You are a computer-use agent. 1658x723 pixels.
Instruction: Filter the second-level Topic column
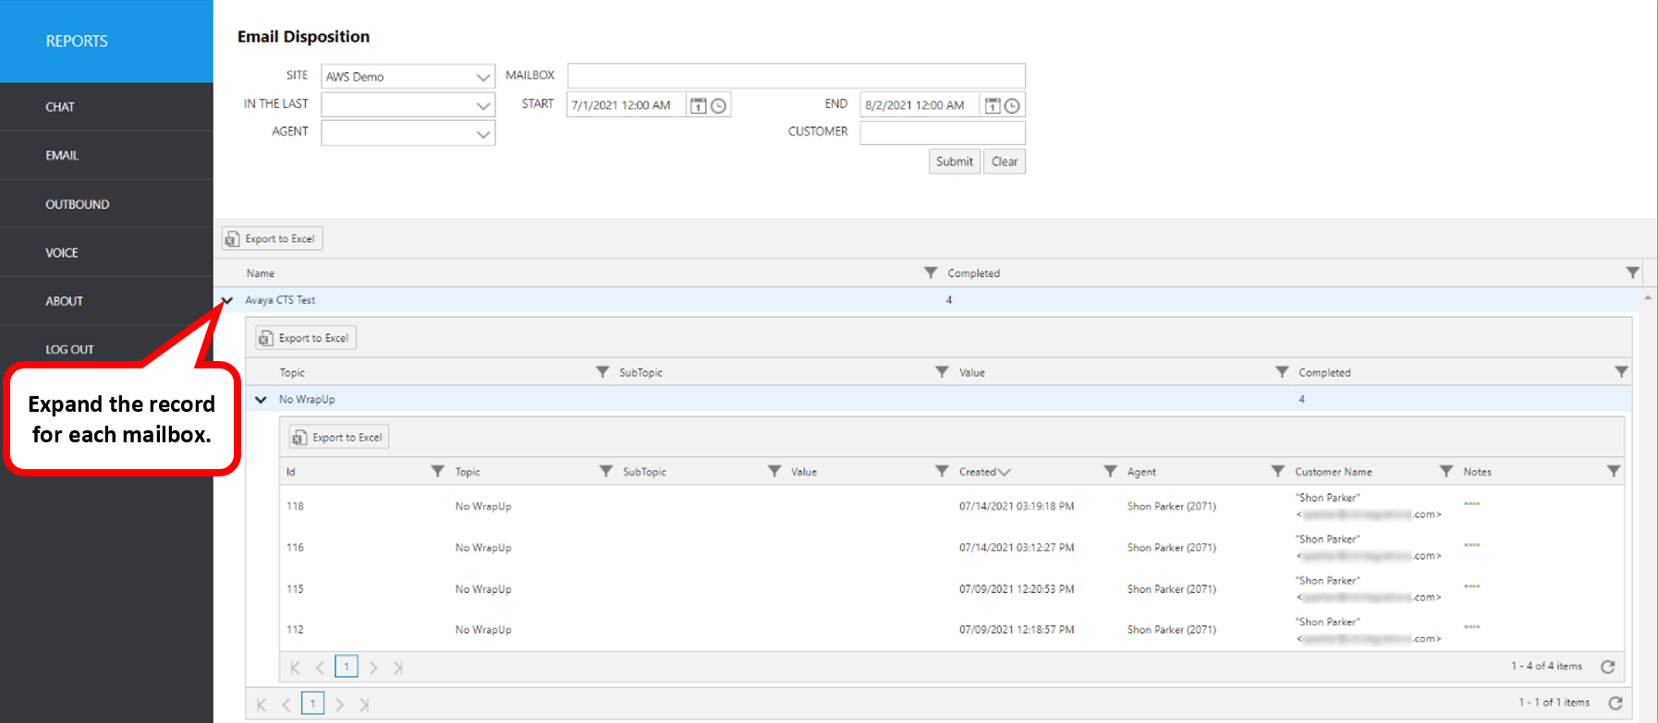coord(603,372)
